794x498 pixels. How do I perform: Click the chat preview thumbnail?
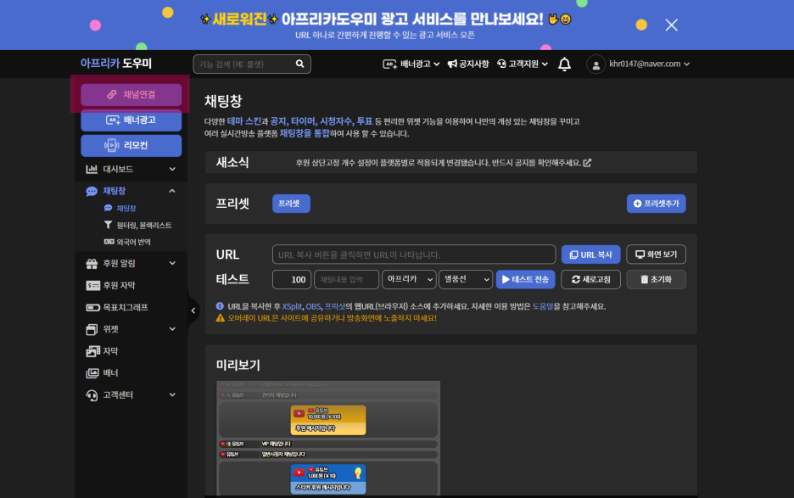328,439
